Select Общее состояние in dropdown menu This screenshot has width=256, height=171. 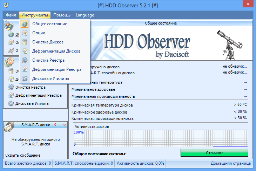click(x=55, y=24)
